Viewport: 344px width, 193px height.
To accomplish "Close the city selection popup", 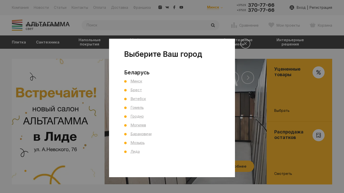I will click(x=245, y=43).
